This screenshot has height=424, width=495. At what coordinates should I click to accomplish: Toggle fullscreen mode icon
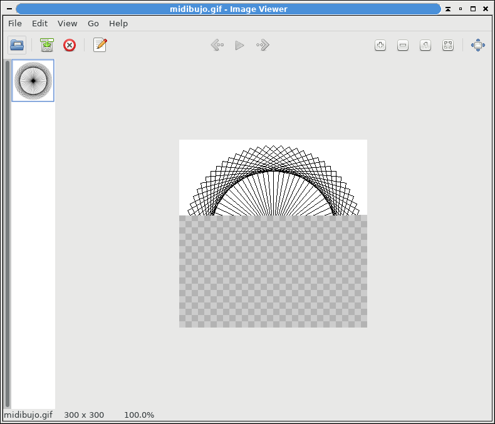point(478,45)
